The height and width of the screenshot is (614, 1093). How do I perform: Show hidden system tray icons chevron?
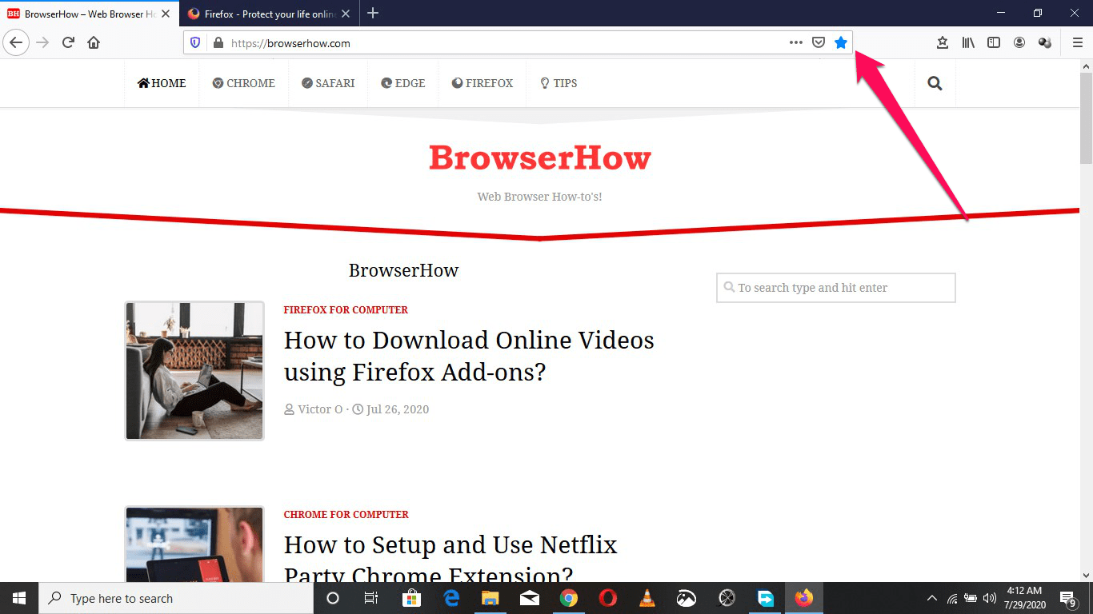click(x=931, y=598)
